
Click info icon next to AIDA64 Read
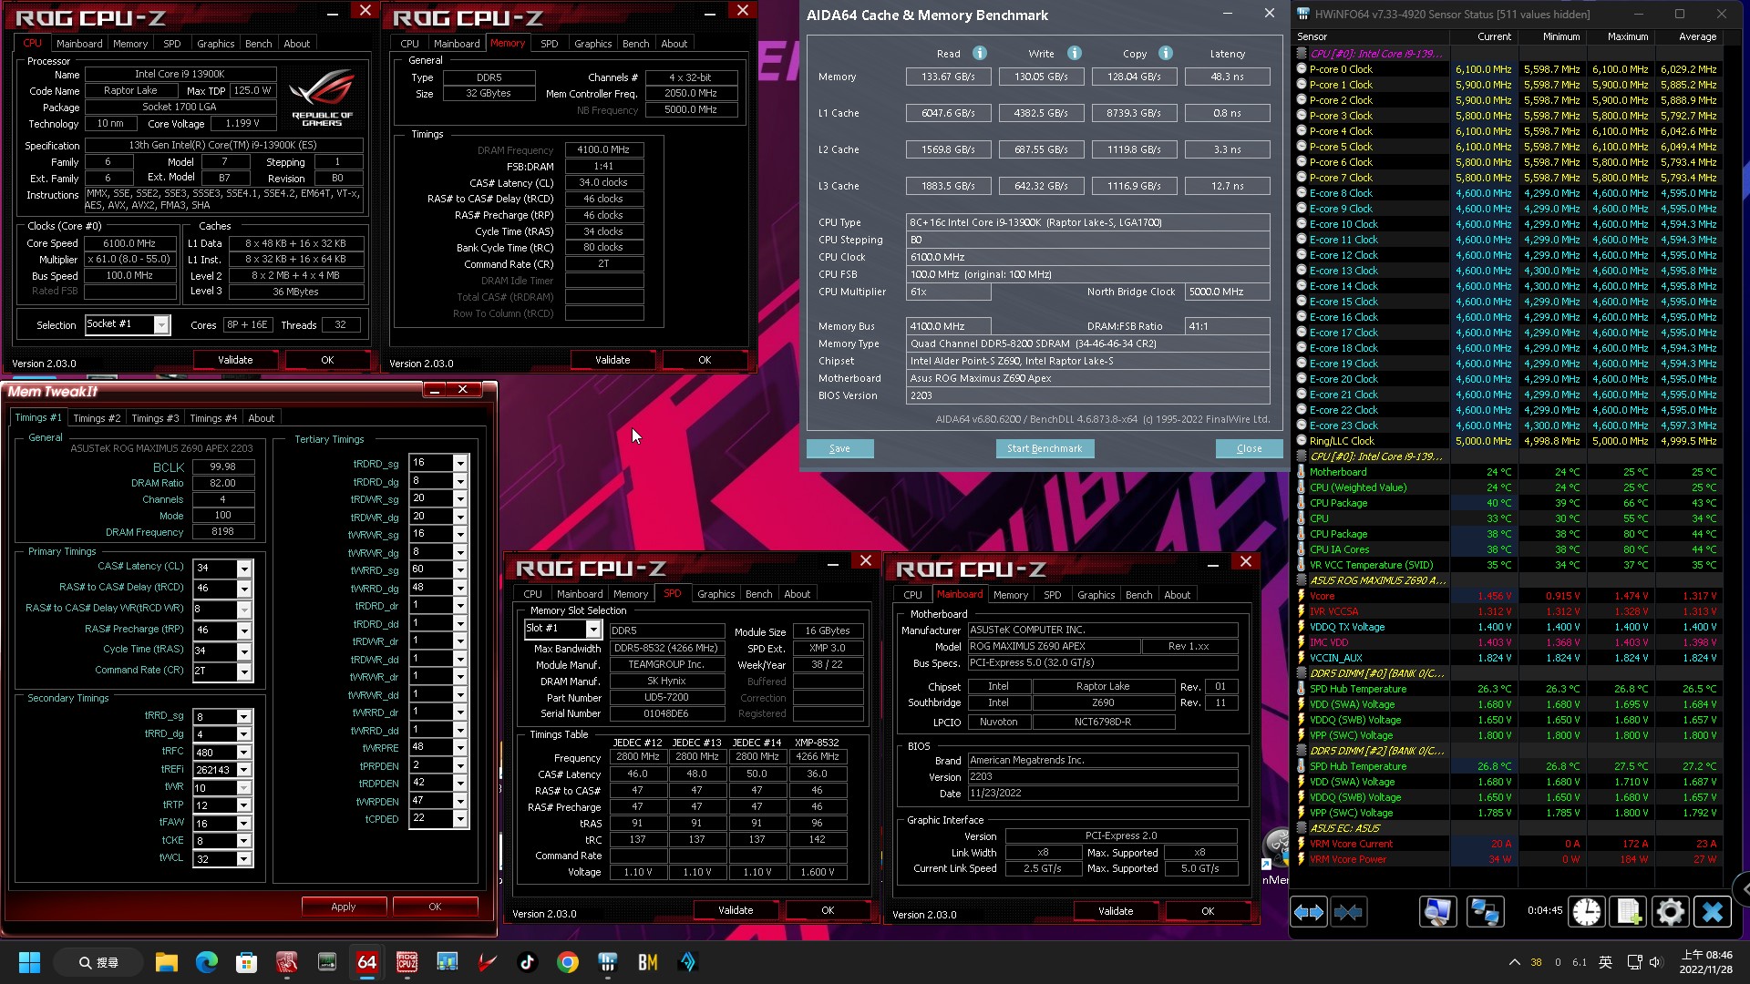(980, 53)
